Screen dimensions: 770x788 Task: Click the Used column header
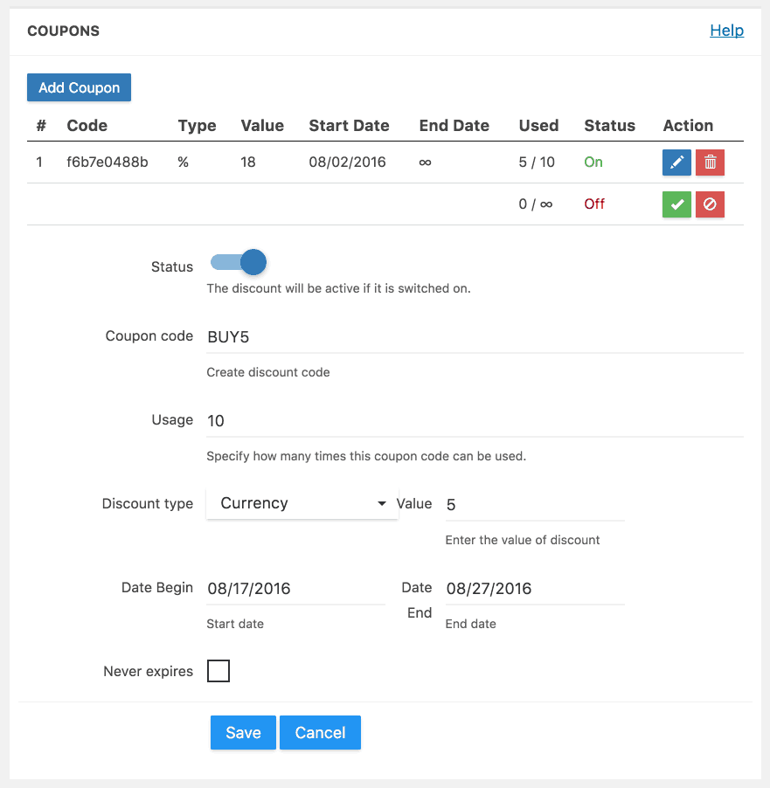(x=538, y=125)
